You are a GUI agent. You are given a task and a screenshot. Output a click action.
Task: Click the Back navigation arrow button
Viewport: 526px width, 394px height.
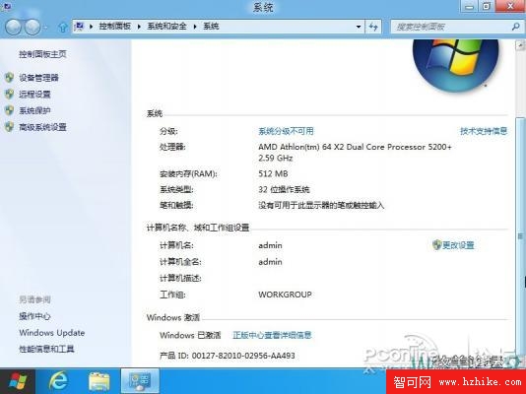[14, 27]
